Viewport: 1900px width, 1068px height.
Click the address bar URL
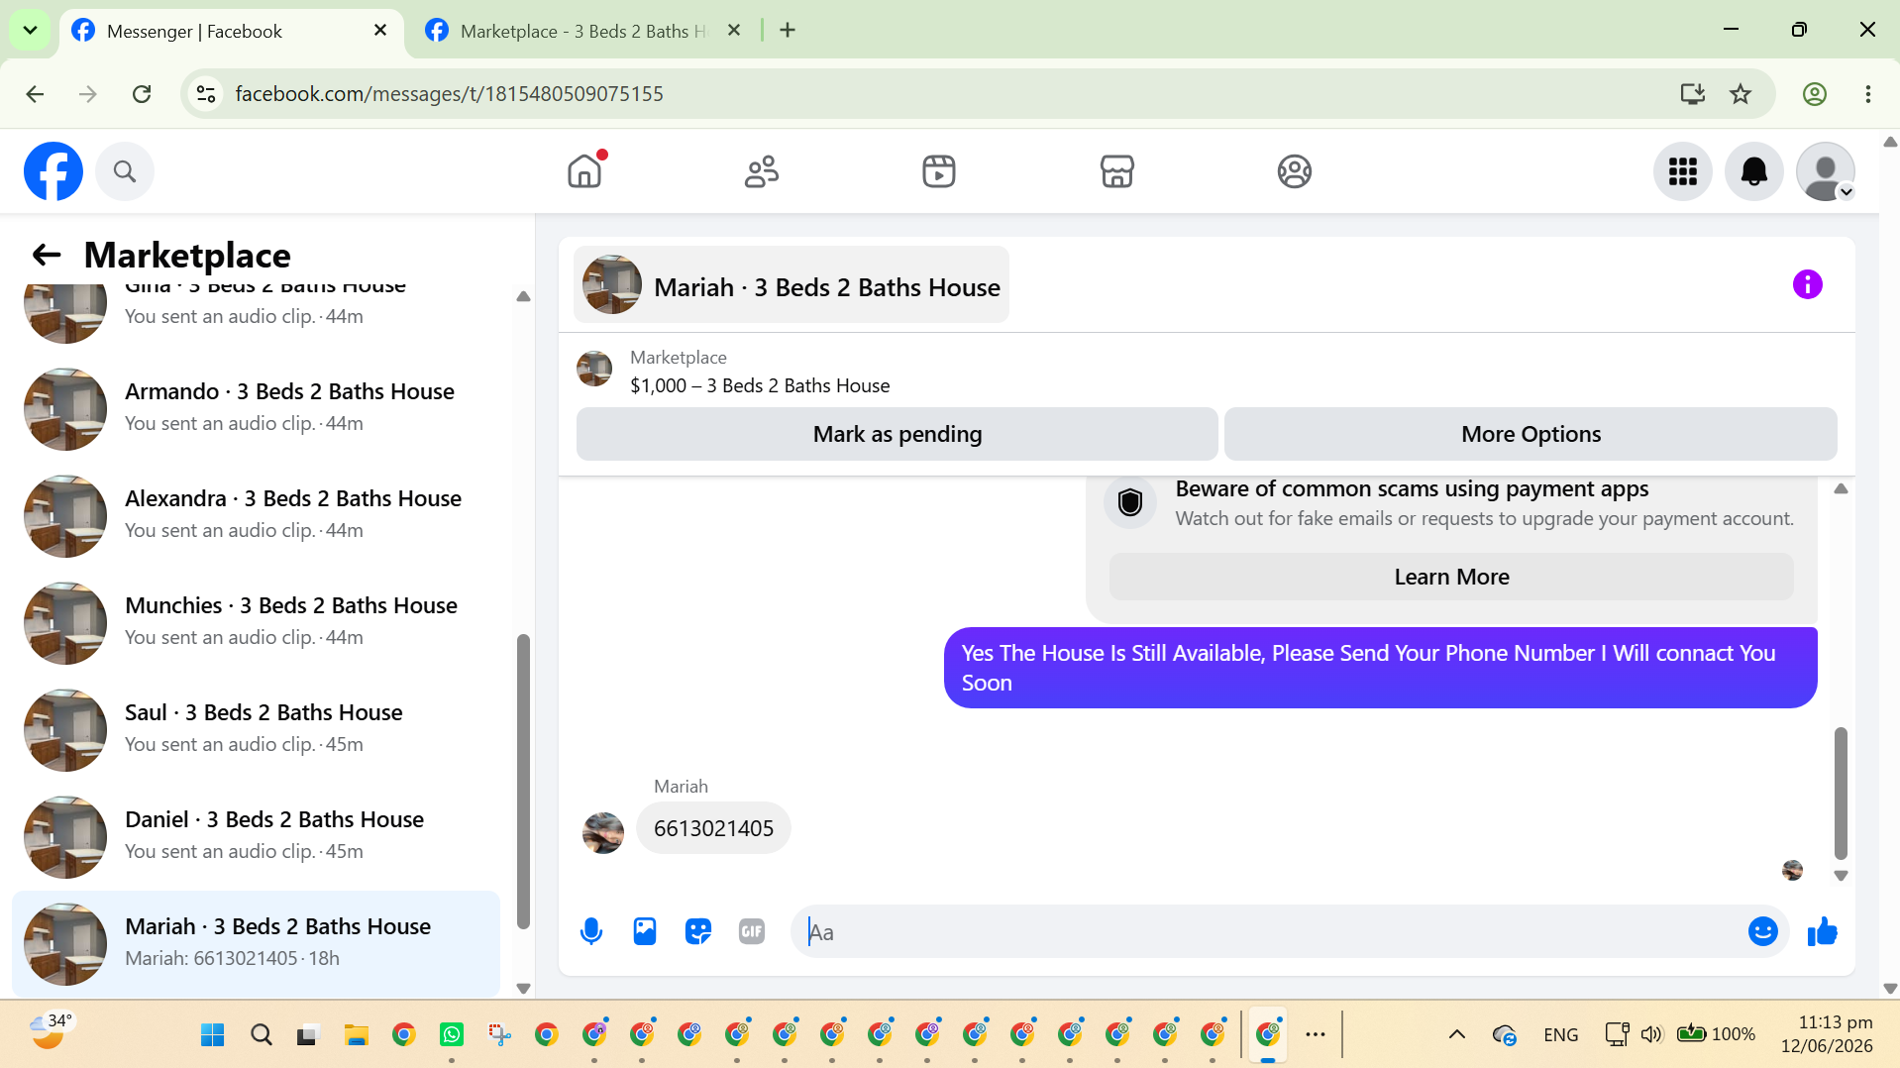coord(450,94)
